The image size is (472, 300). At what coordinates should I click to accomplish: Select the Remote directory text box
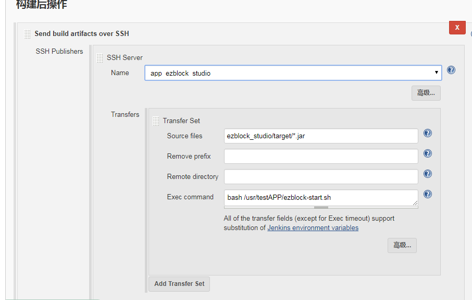pyautogui.click(x=321, y=177)
